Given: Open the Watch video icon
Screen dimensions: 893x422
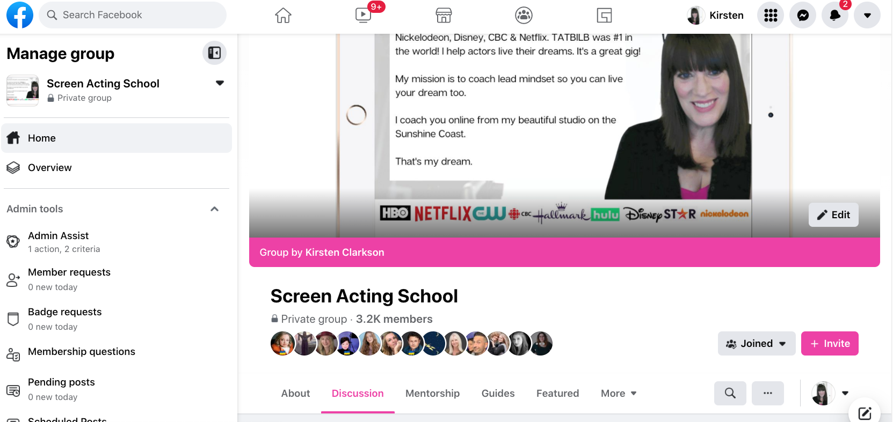Looking at the screenshot, I should [x=364, y=15].
